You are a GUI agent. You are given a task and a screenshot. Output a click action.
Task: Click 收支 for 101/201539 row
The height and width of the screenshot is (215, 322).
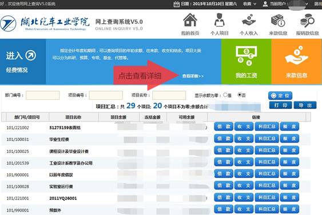pyautogui.click(x=244, y=162)
